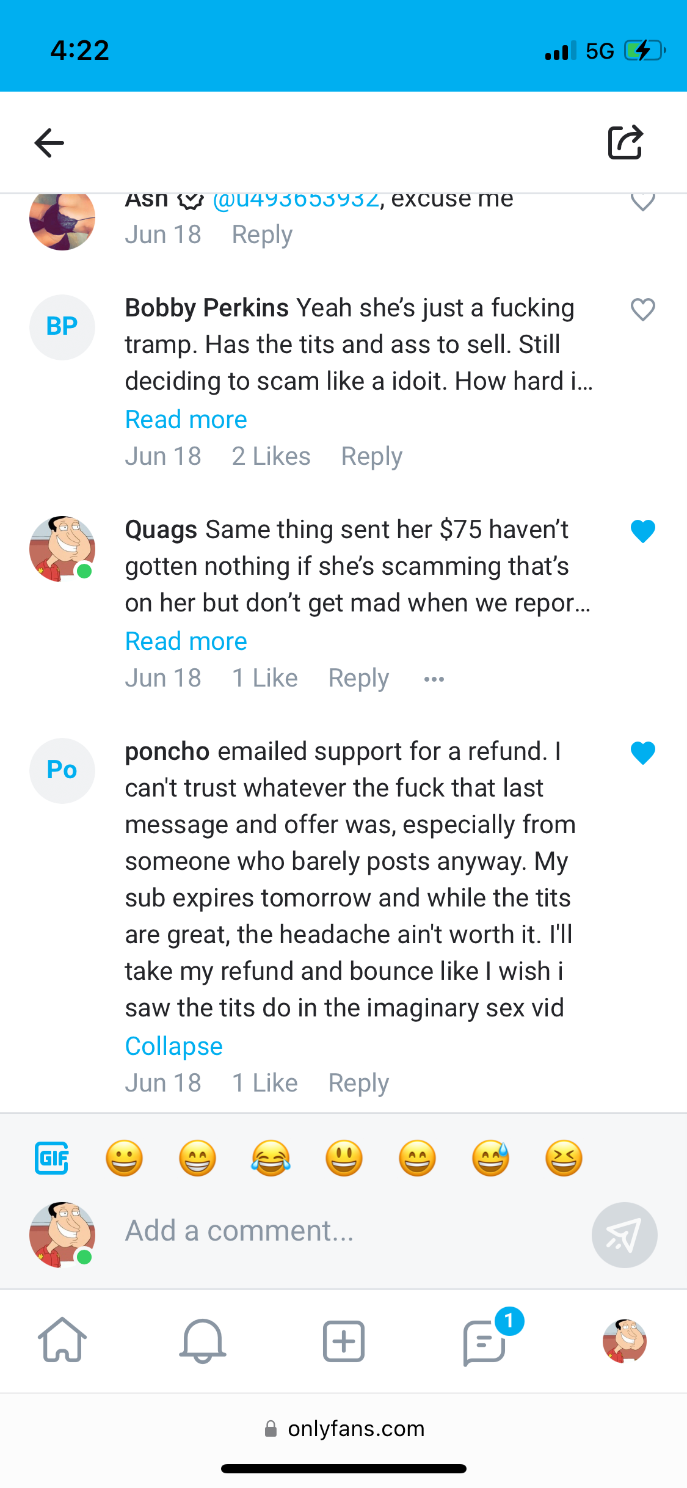Tap the send comment paper plane icon

(x=624, y=1235)
